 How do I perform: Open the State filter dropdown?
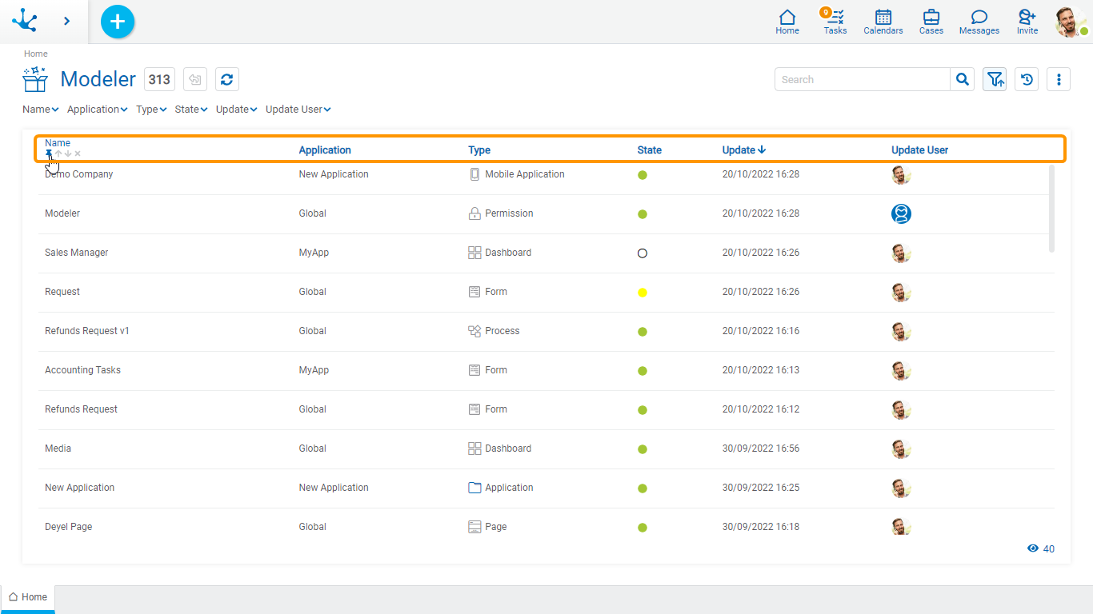coord(191,110)
